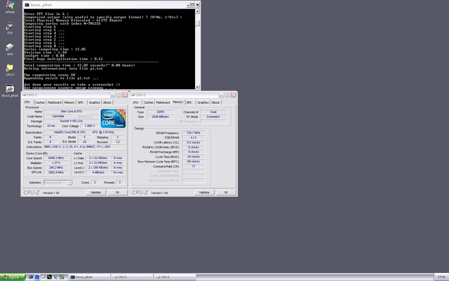
Task: Switch to the second CPU-Z taskbar button
Action: (175, 277)
